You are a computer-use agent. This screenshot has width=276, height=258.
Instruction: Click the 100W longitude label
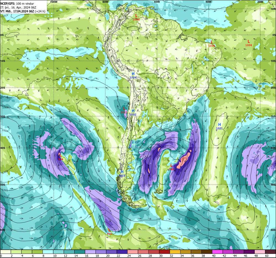(x=54, y=2)
